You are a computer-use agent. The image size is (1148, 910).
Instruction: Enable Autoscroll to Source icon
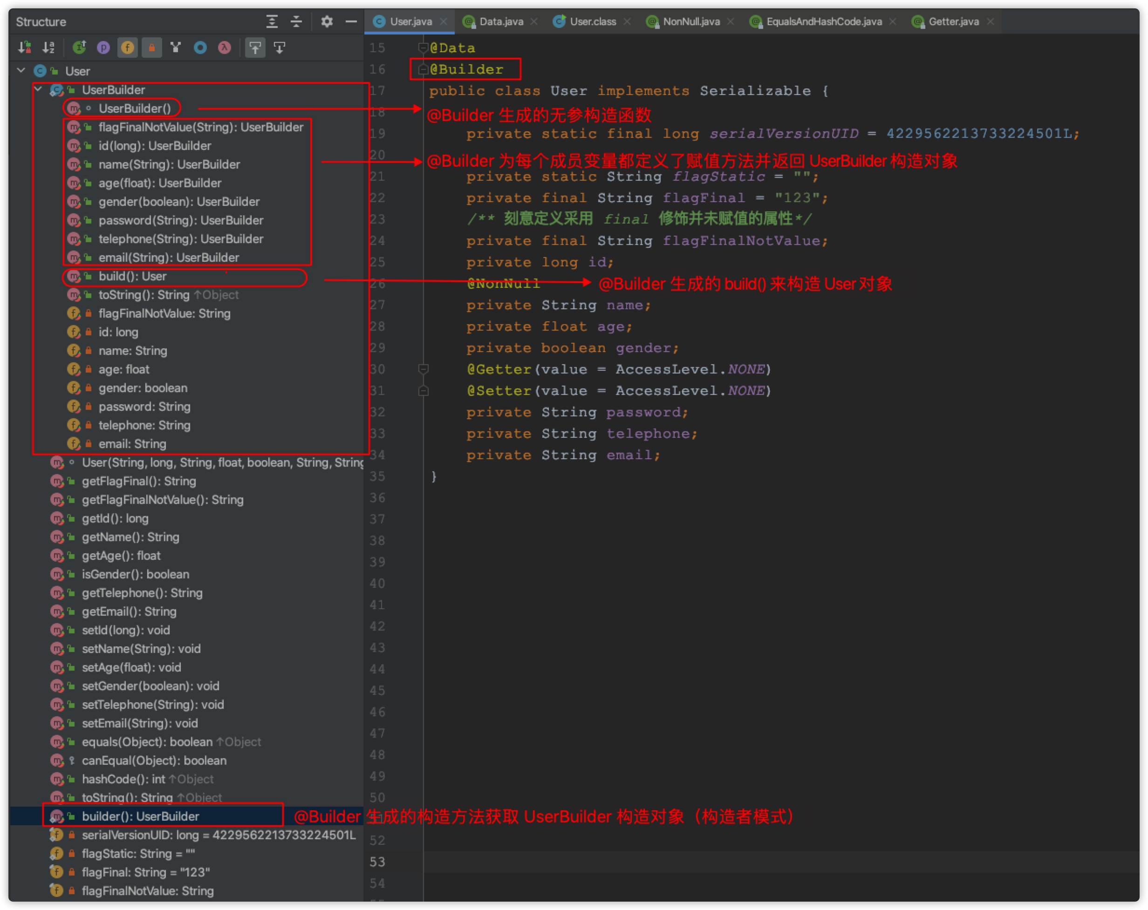tap(256, 48)
